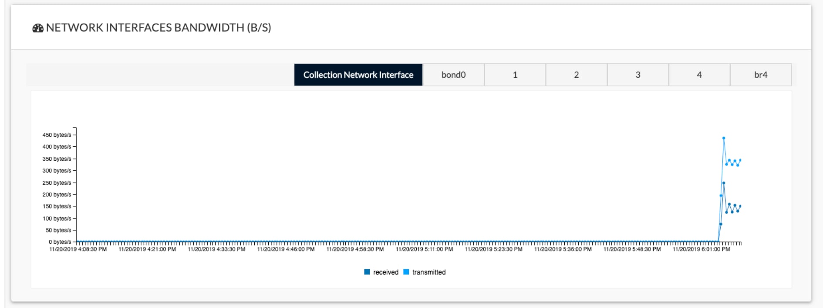Click the 0 bytes/s y-axis label
This screenshot has height=308, width=823.
(x=60, y=242)
